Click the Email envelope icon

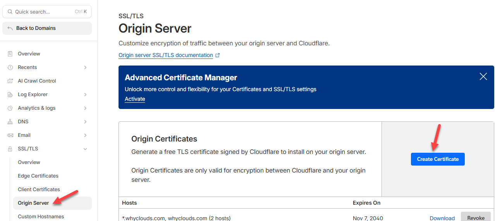point(10,135)
